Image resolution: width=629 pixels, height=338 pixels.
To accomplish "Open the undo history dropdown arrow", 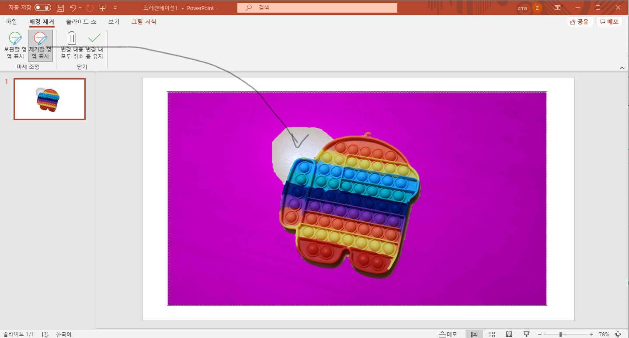I will click(x=80, y=8).
